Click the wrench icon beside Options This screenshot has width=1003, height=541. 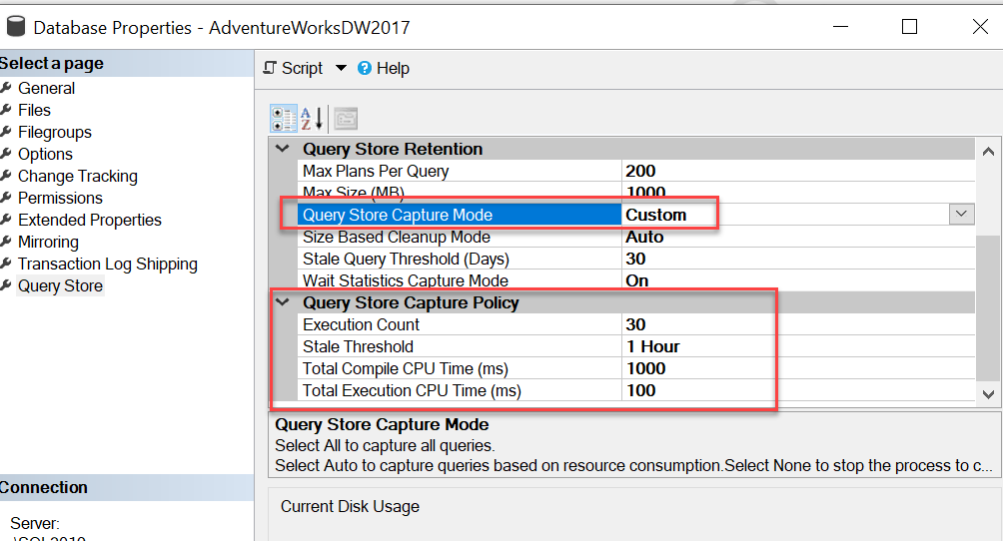(x=6, y=154)
